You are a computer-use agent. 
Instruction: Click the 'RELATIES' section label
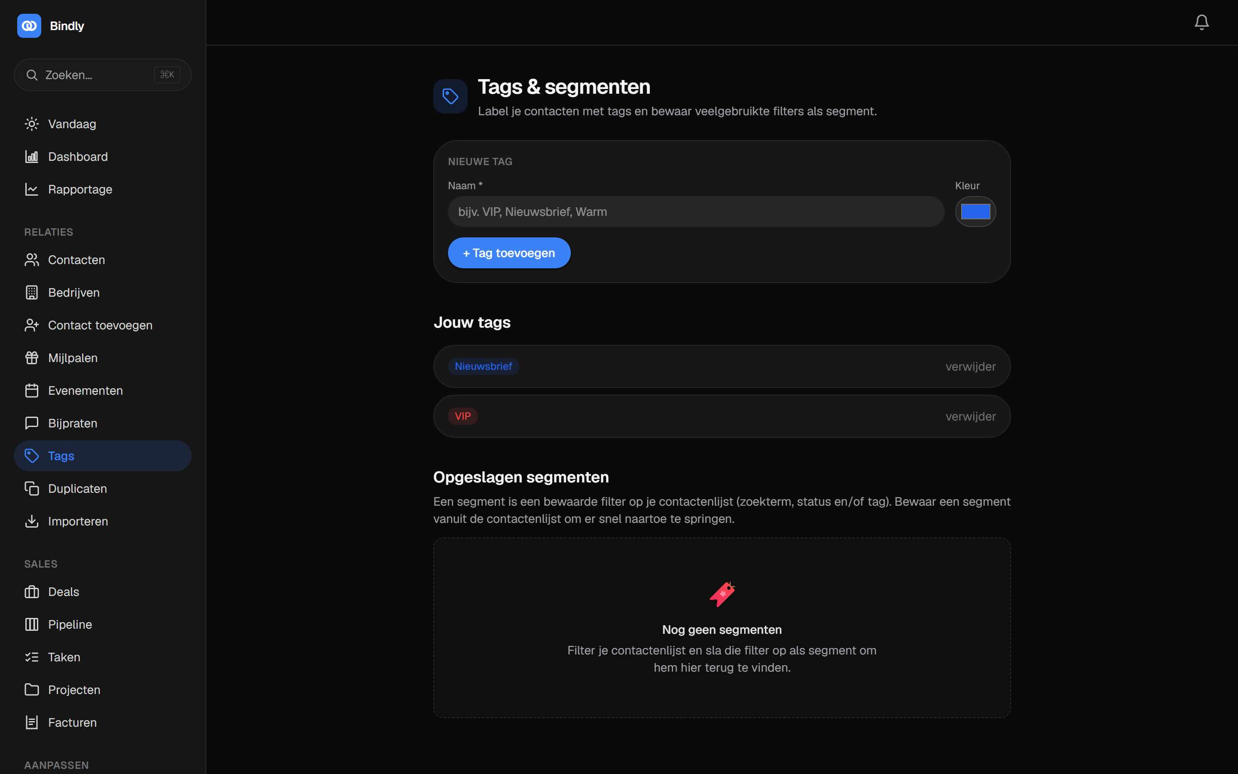click(x=49, y=232)
